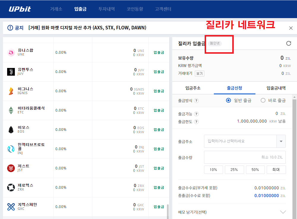
Task: Click the KRW 평가금액 label
Action: coord(190,66)
